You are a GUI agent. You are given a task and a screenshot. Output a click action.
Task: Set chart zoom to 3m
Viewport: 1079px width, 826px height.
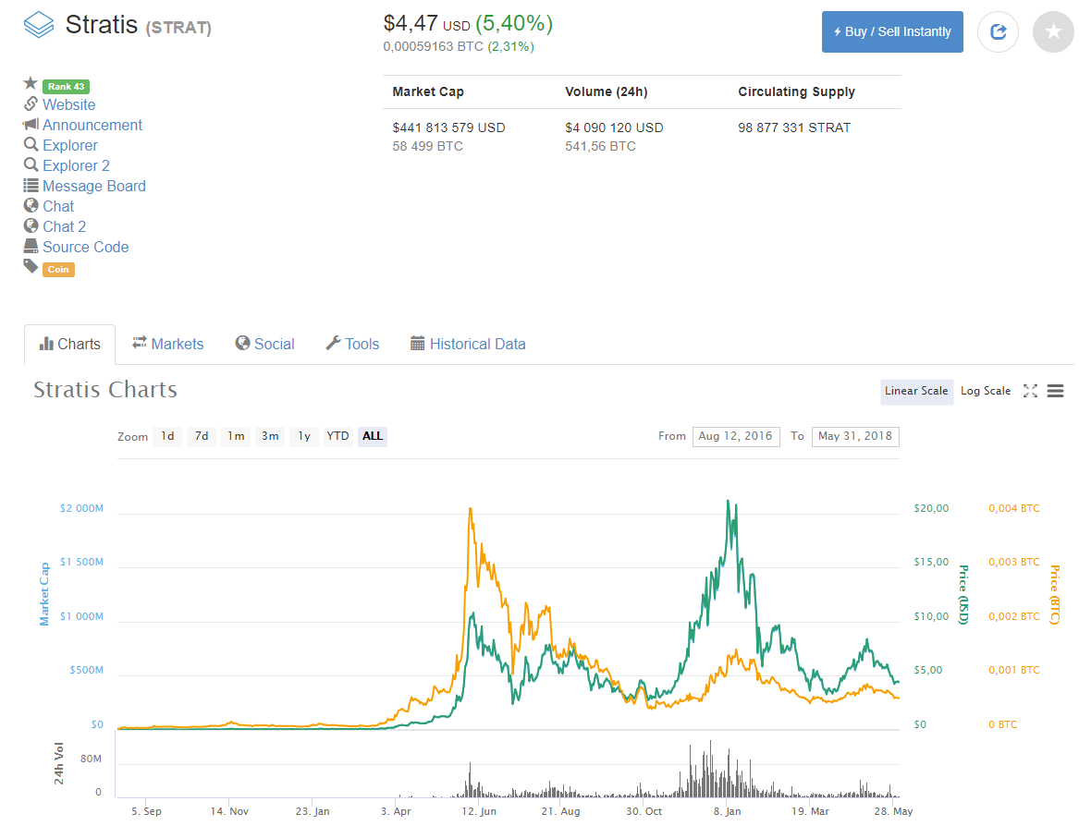(270, 436)
